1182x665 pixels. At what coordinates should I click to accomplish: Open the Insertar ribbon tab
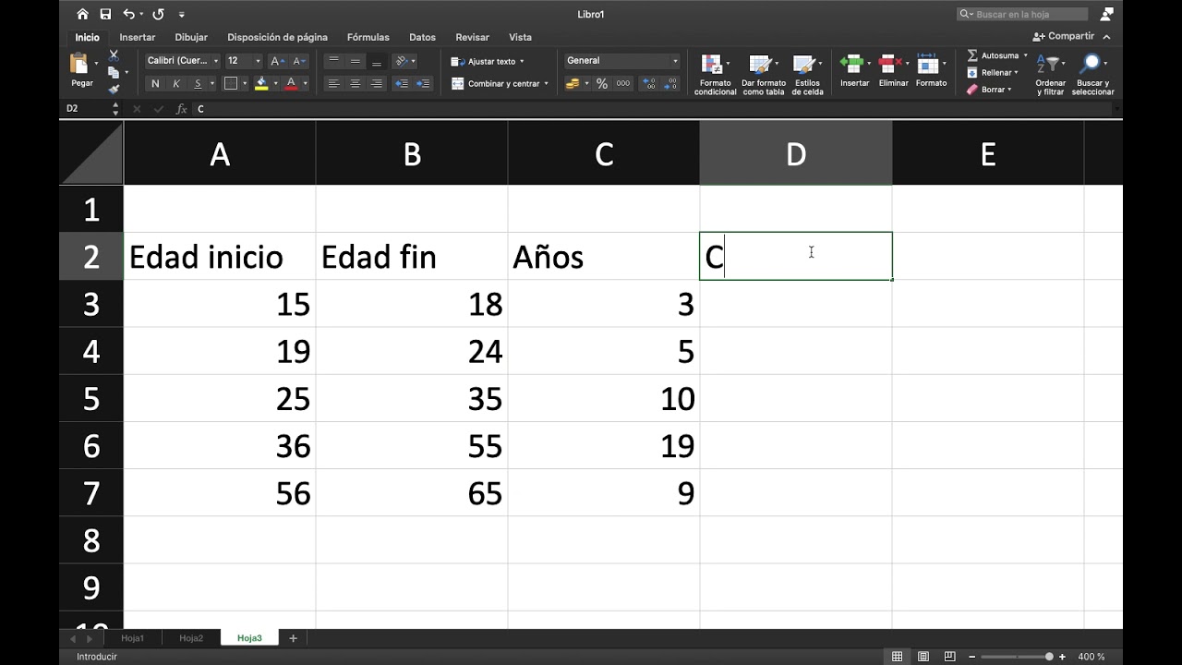click(x=138, y=38)
